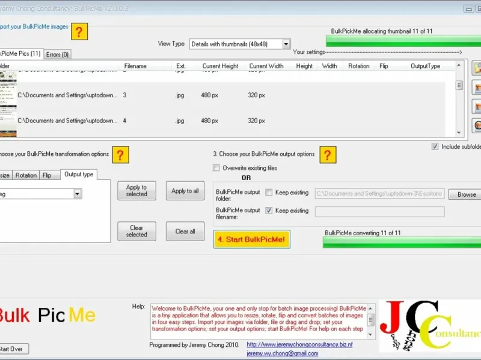Screen dimensions: 481x360
Task: Click the Help box scroll down arrow
Action: coord(370,334)
